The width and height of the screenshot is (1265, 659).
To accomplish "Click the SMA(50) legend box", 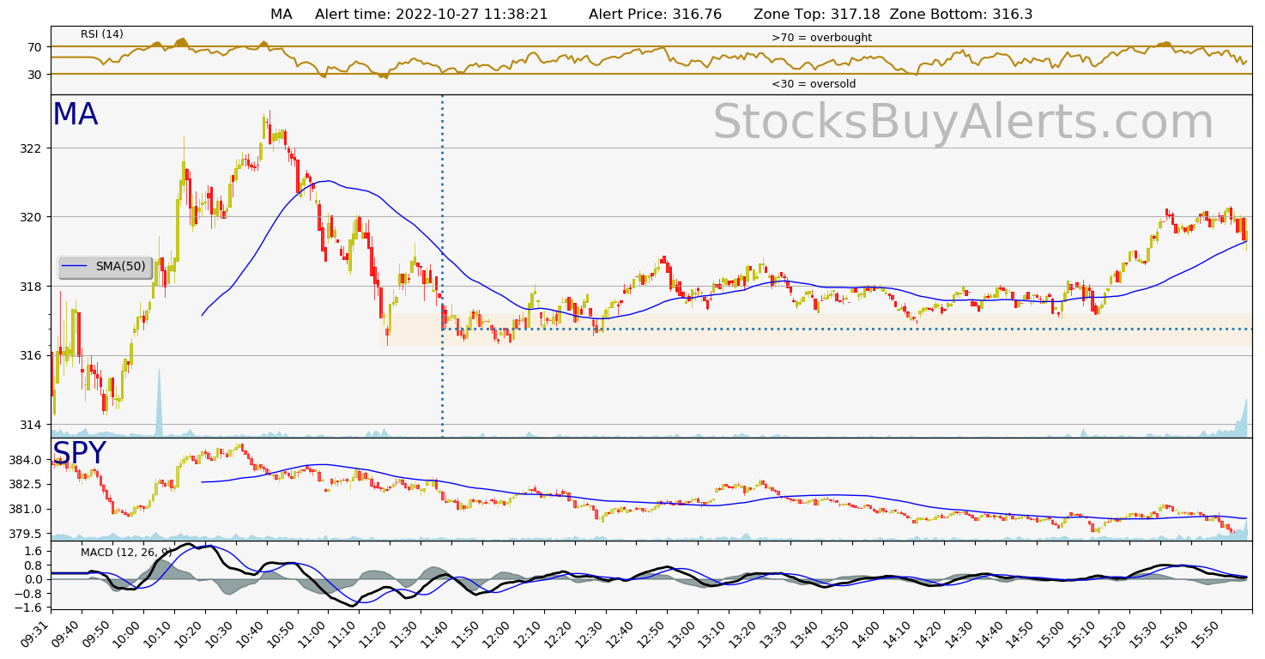I will 105,267.
